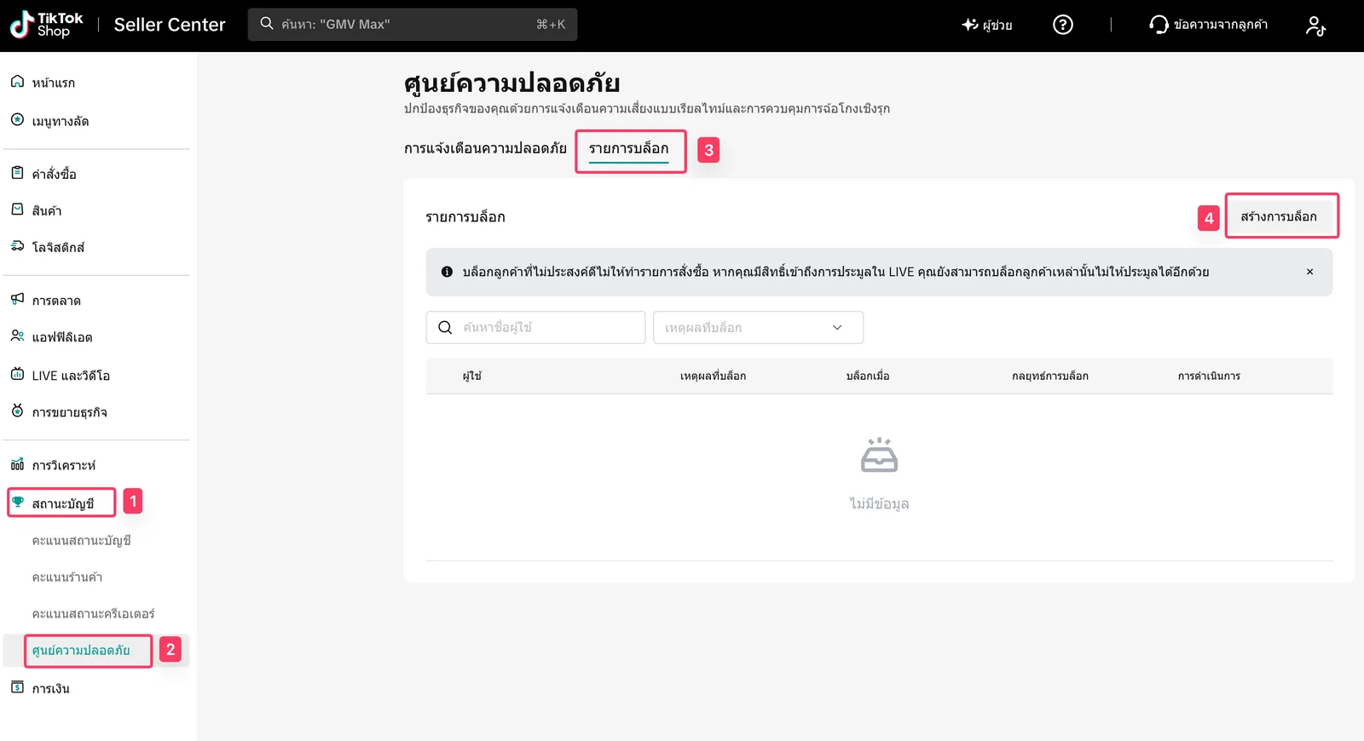The width and height of the screenshot is (1364, 741).
Task: Click the แอฟฟิลิเอต affiliate icon
Action: coord(17,336)
